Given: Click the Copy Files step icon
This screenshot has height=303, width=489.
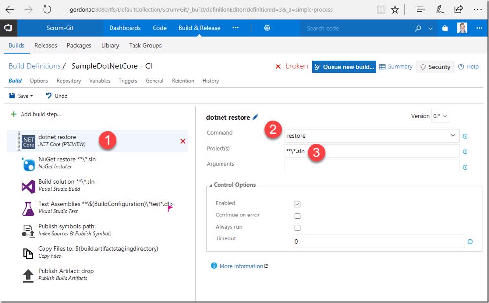Looking at the screenshot, I should 28,253.
